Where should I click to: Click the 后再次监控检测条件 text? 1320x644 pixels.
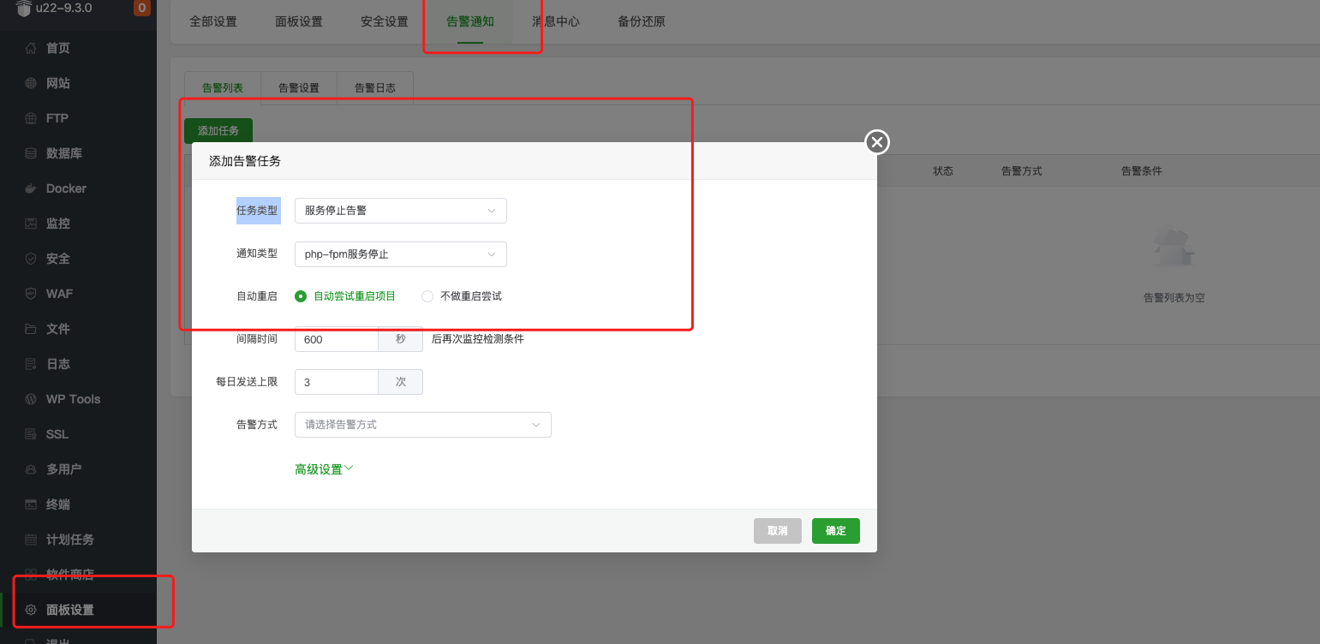478,339
